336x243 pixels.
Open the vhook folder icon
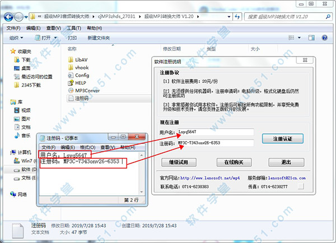[x=70, y=67]
